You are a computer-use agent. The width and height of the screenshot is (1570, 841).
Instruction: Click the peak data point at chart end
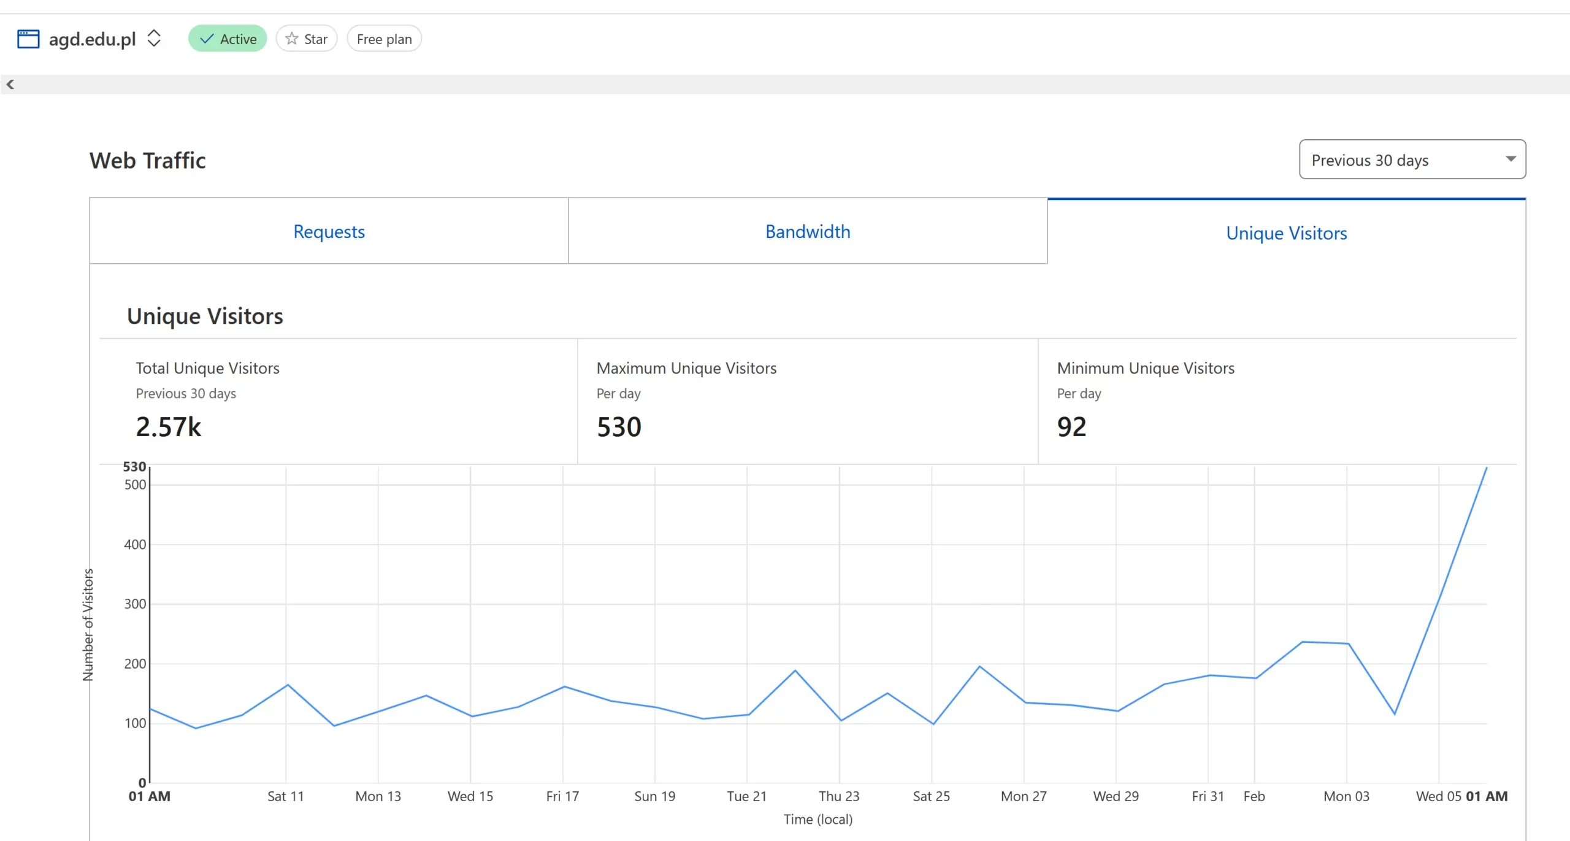[1486, 469]
